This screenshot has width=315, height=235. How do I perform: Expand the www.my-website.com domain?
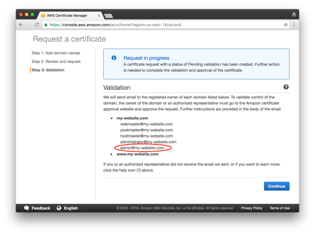(111, 154)
